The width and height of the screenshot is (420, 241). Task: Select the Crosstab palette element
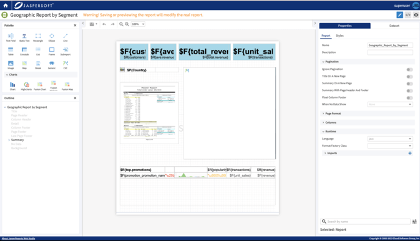pyautogui.click(x=24, y=51)
